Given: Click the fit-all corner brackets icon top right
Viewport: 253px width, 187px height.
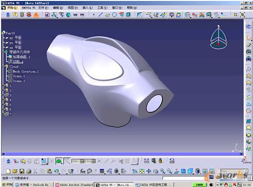Looking at the screenshot, I should point(242,15).
